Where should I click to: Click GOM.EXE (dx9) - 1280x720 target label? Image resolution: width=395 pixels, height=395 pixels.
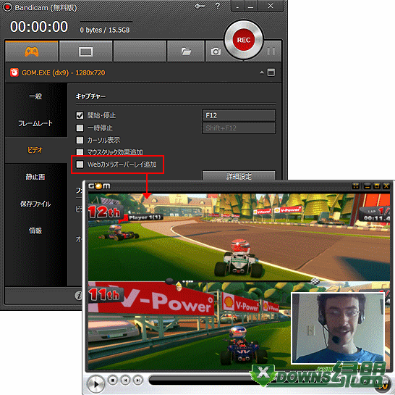63,72
